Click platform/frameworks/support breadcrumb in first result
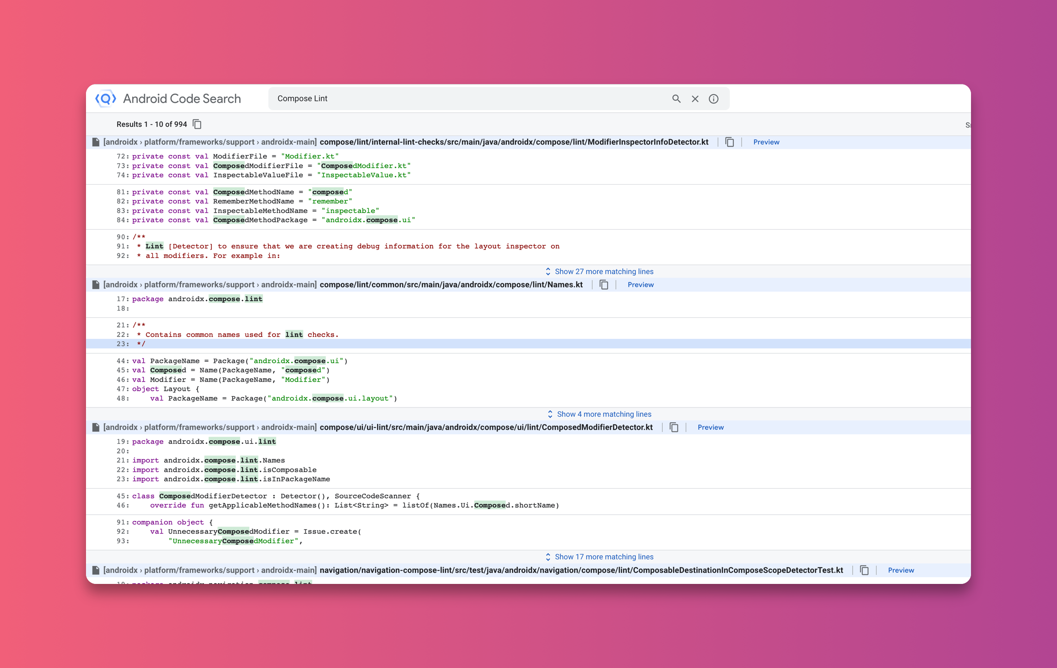Screen dimensions: 1057x668 199,142
